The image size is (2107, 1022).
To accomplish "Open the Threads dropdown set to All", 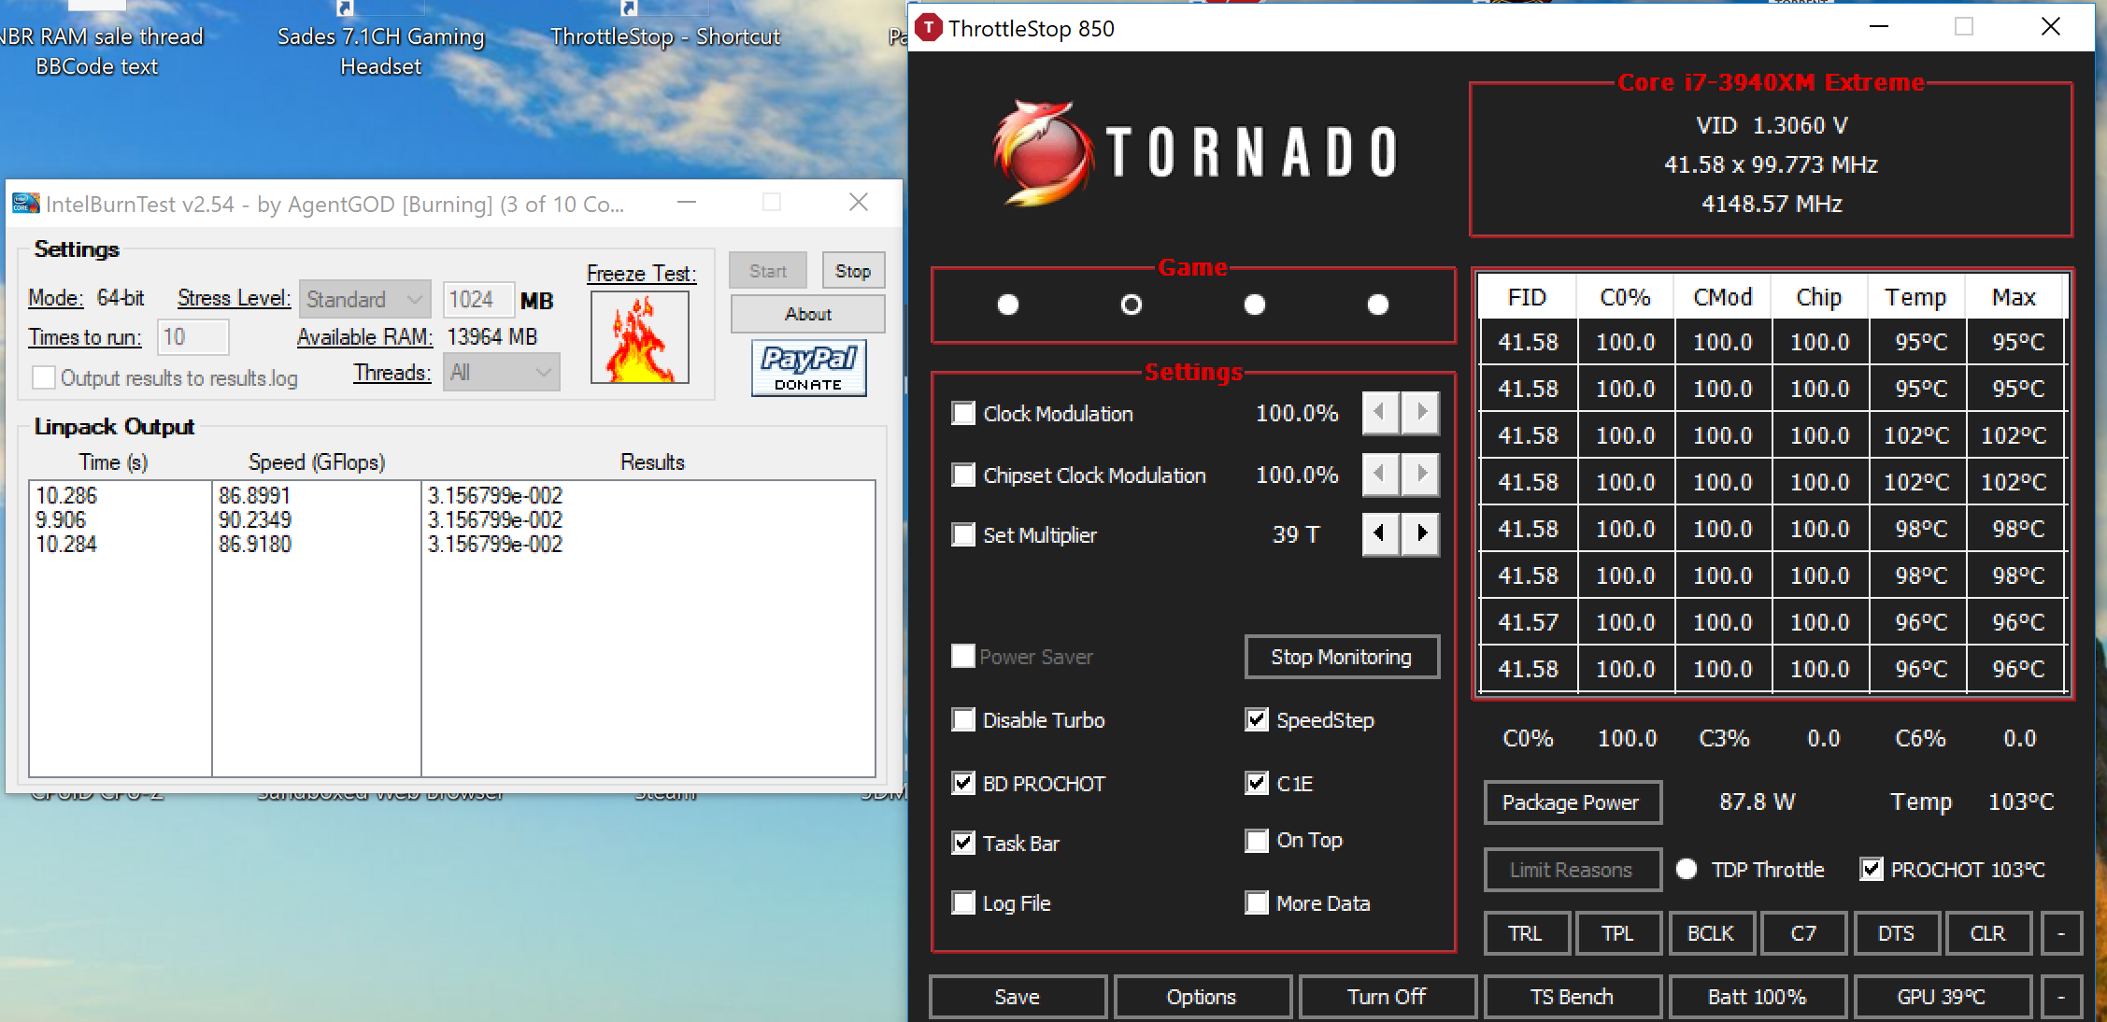I will pos(502,372).
